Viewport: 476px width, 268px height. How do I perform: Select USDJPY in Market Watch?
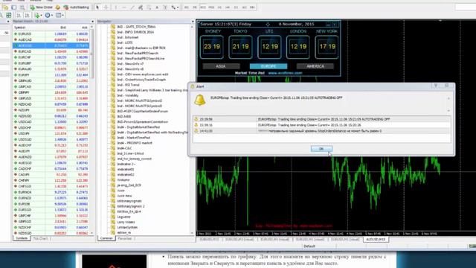pos(51,133)
